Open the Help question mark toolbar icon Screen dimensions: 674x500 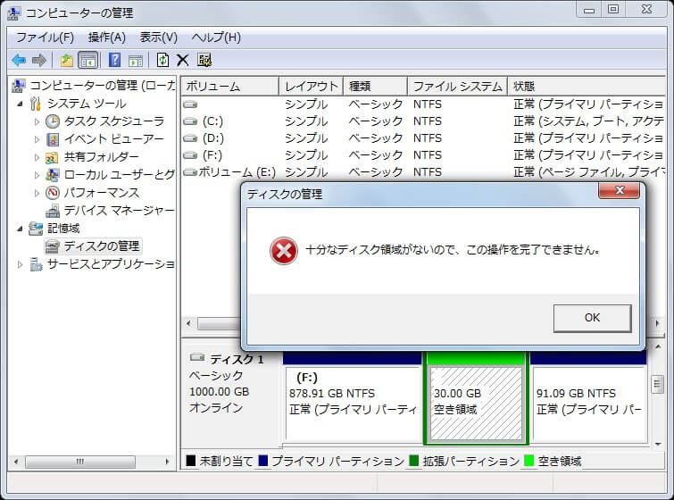[x=114, y=60]
